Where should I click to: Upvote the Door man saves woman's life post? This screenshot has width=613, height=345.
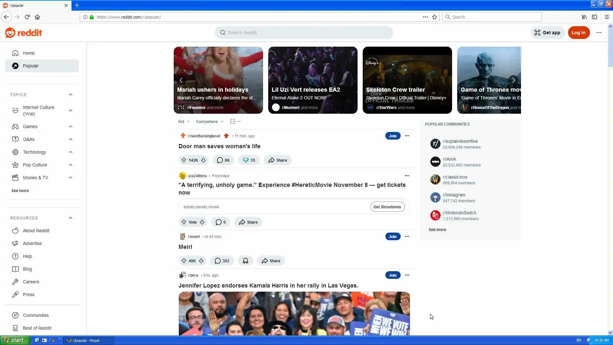[184, 160]
